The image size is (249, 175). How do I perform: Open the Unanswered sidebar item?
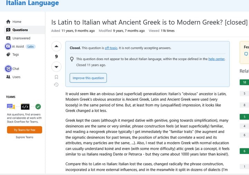click(21, 38)
